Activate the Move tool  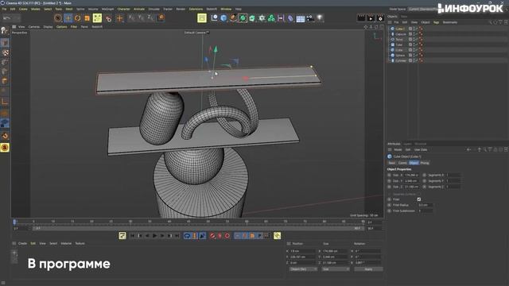coord(68,18)
